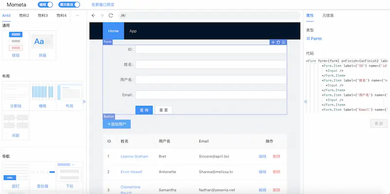Click the 添加用户 button
Image resolution: width=390 pixels, height=194 pixels.
click(x=117, y=124)
